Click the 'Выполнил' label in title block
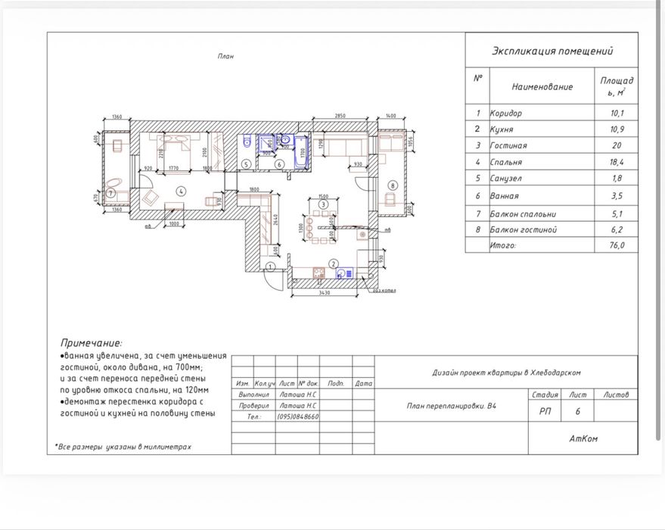The height and width of the screenshot is (530, 665). (253, 394)
